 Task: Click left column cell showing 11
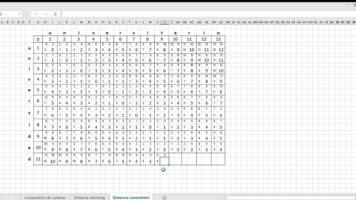38,159
